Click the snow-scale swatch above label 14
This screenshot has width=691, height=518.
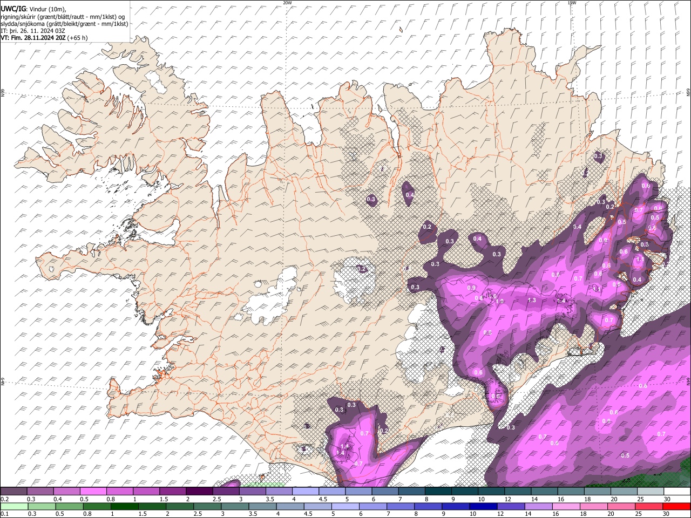coord(544,491)
